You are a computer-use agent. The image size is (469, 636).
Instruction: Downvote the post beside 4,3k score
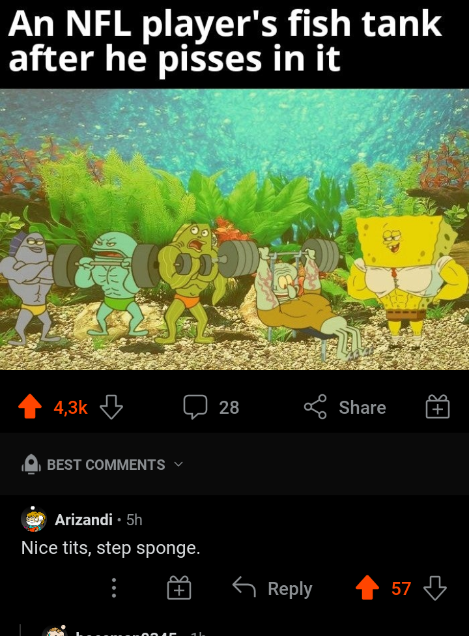111,407
